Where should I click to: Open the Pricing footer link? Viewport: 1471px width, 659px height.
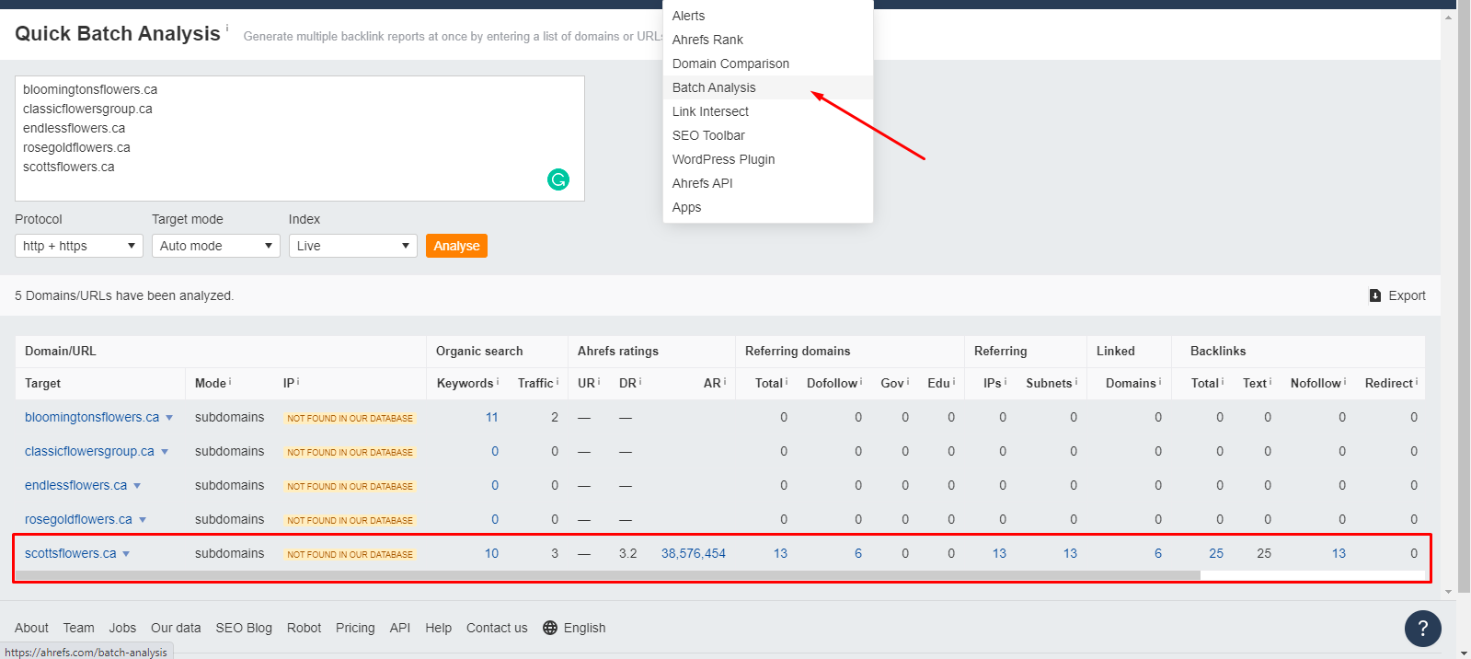(x=355, y=628)
